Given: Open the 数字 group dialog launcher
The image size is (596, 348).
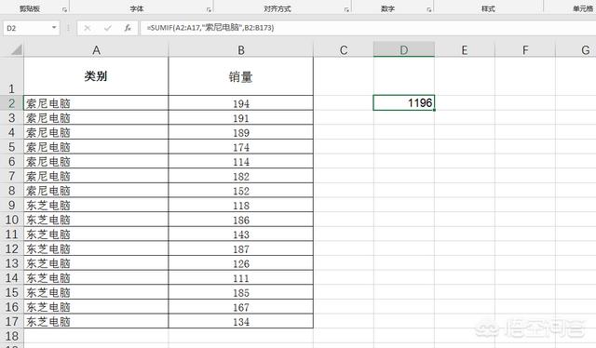Looking at the screenshot, I should pos(429,10).
